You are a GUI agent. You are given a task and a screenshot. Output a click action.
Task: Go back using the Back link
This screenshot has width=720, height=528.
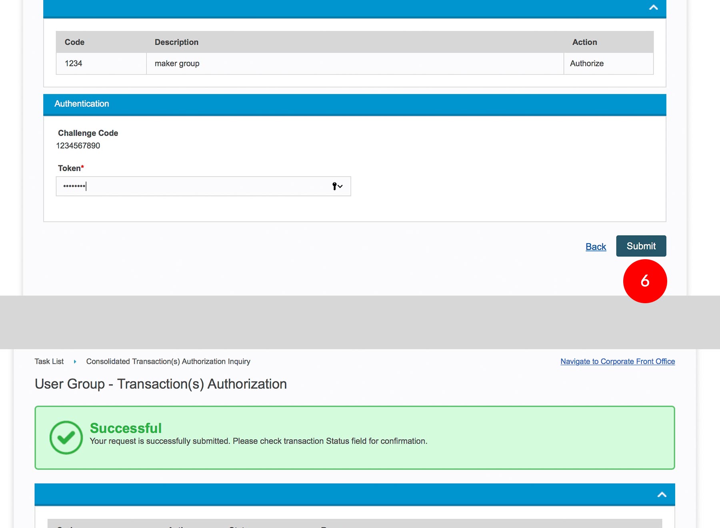(596, 247)
